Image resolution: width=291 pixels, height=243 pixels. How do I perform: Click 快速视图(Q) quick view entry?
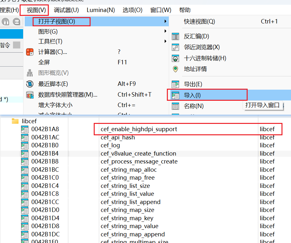coord(199,22)
